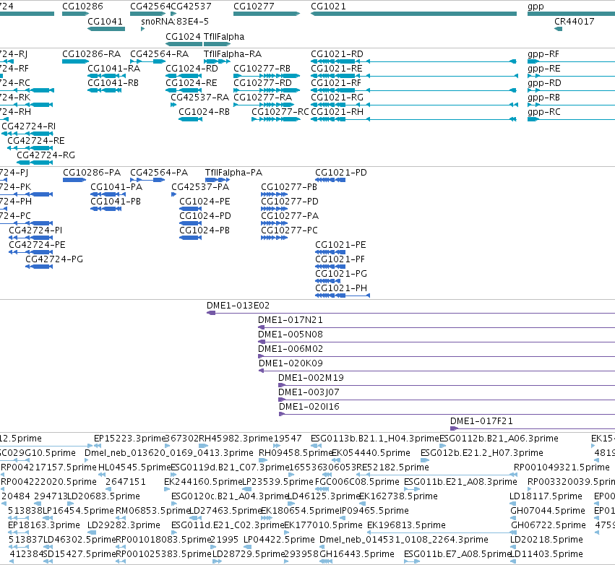Viewport: 615px width, 565px height.
Task: Open protein CG1024-PE
Action: click(x=205, y=202)
